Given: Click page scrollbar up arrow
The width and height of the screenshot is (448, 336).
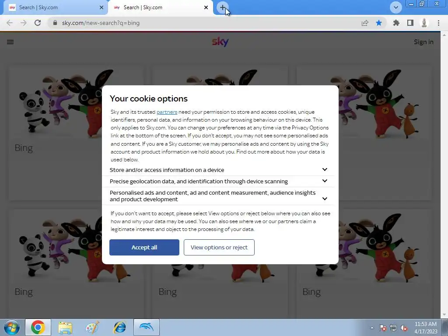Looking at the screenshot, I should click(444, 35).
